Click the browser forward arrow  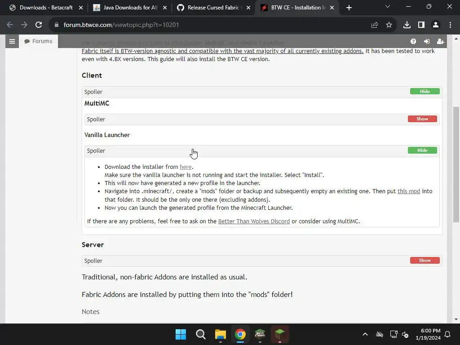tap(24, 25)
